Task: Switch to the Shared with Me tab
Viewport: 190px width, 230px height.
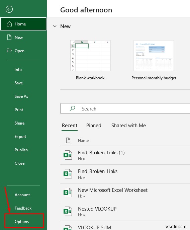Action: [x=128, y=126]
